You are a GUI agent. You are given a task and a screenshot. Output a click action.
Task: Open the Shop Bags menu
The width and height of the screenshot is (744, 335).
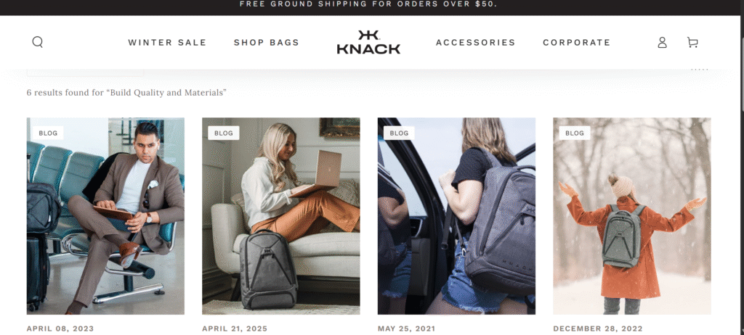(266, 43)
